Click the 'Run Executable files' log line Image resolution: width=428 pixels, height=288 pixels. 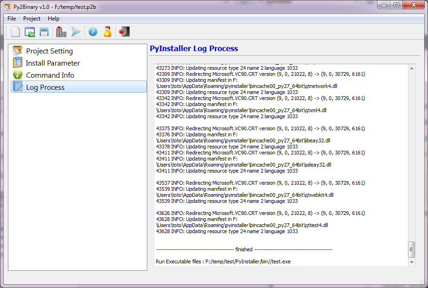click(x=223, y=261)
